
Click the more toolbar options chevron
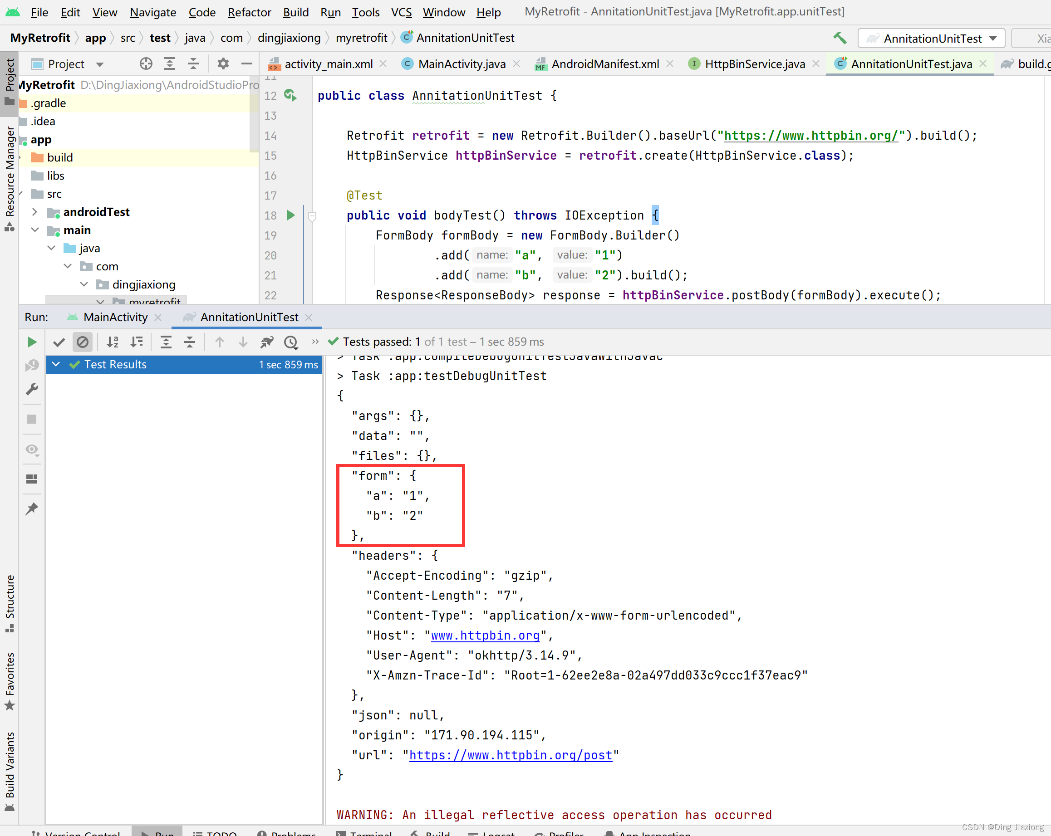point(315,342)
